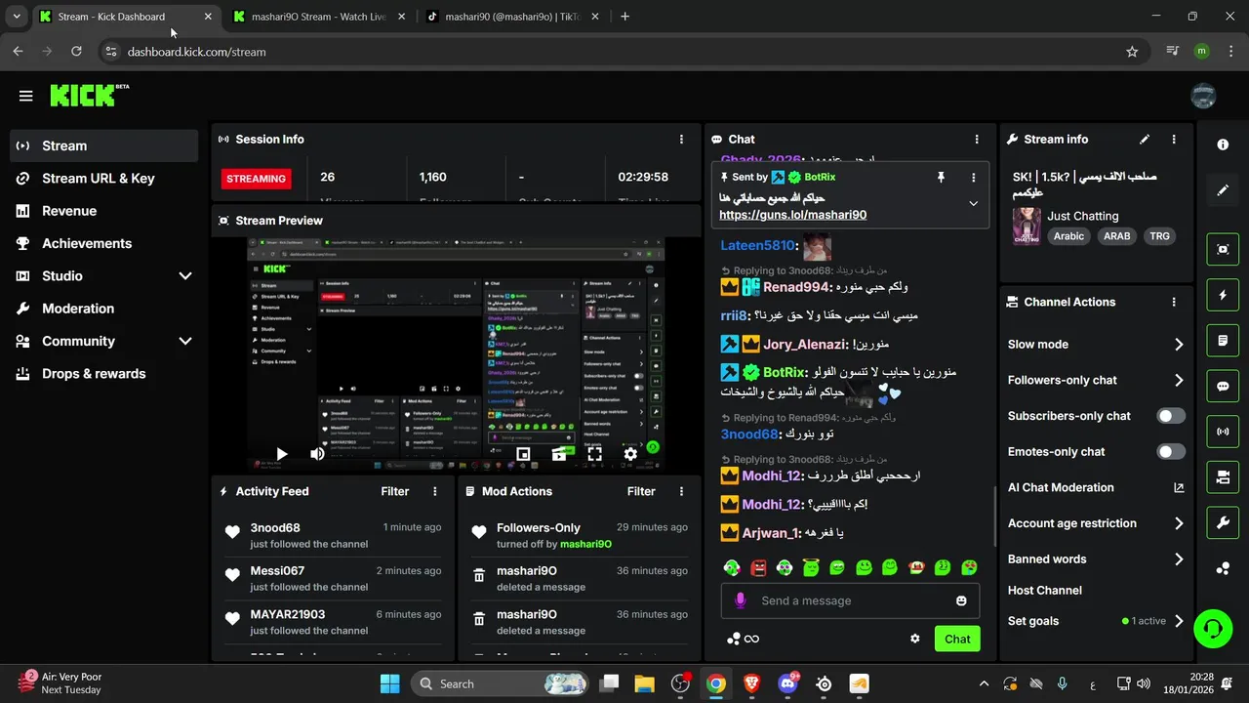1249x703 pixels.
Task: Open Banned words chevron
Action: (x=1179, y=559)
